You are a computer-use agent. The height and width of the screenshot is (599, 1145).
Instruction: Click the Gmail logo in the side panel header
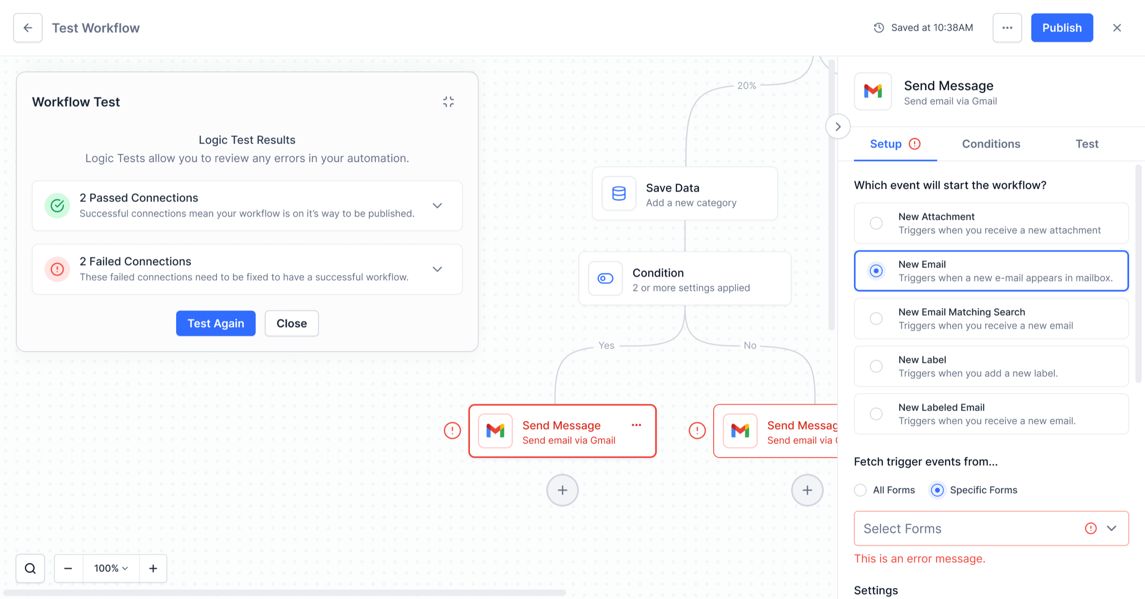(873, 91)
